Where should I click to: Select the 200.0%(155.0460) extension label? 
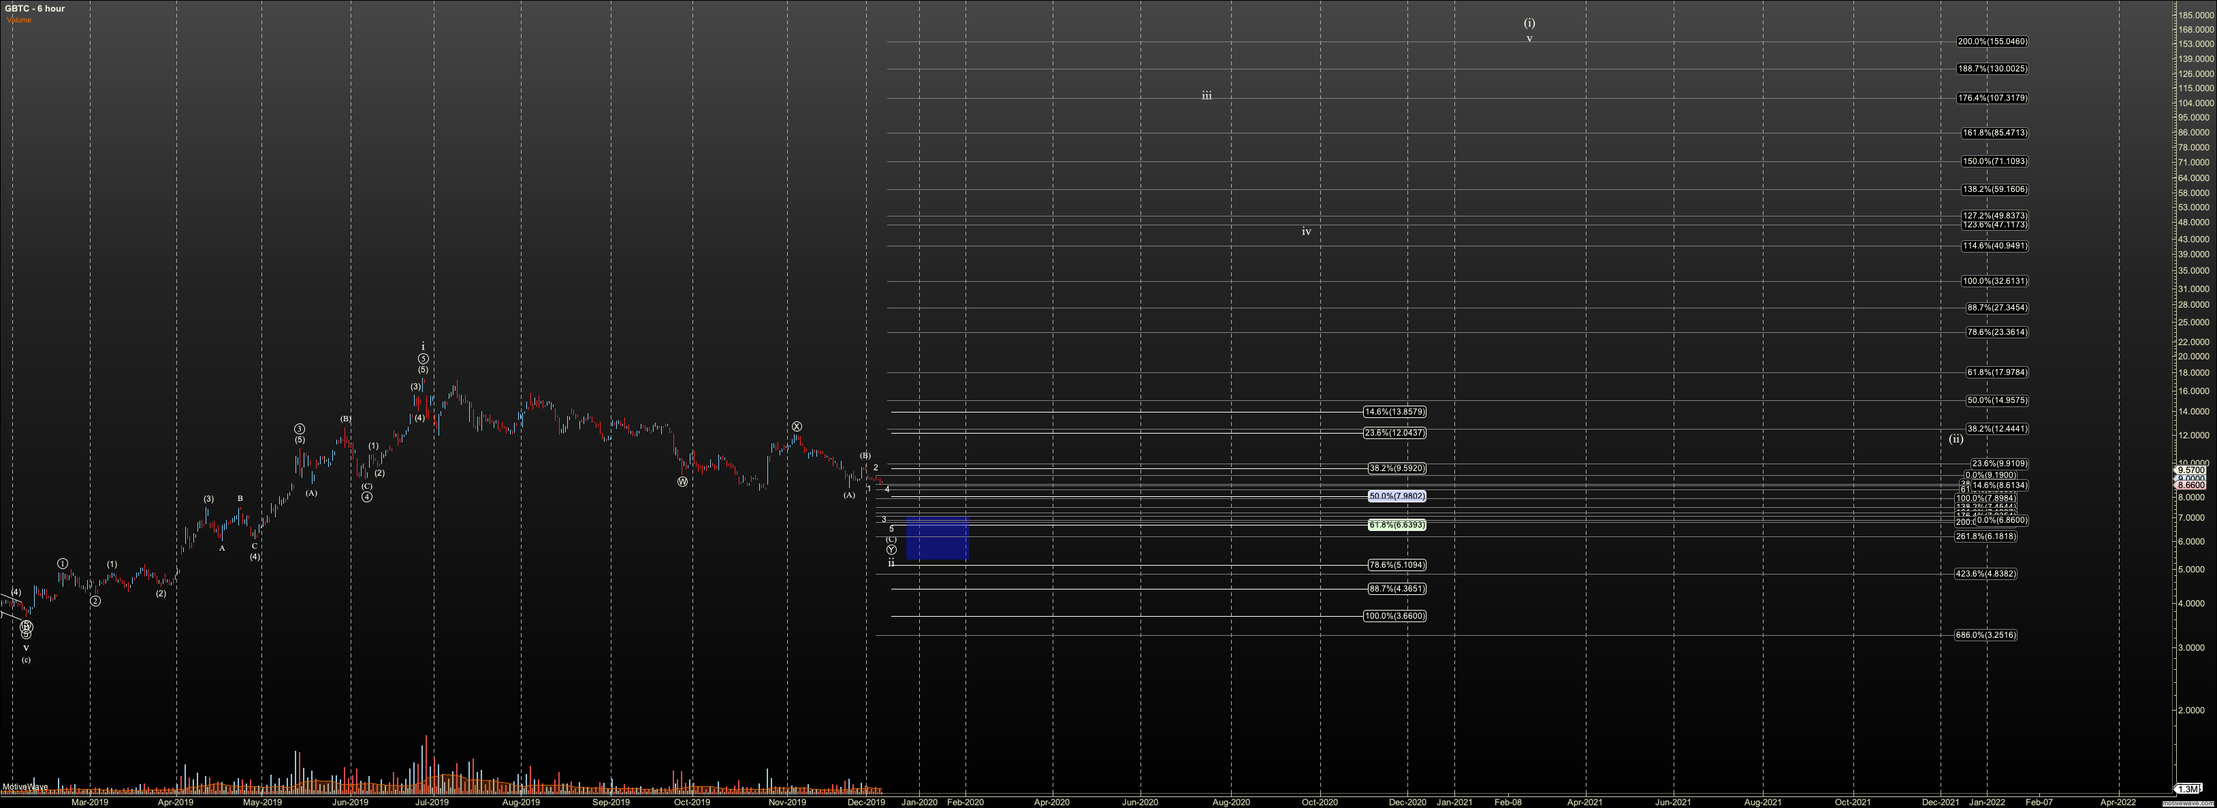click(x=1992, y=42)
